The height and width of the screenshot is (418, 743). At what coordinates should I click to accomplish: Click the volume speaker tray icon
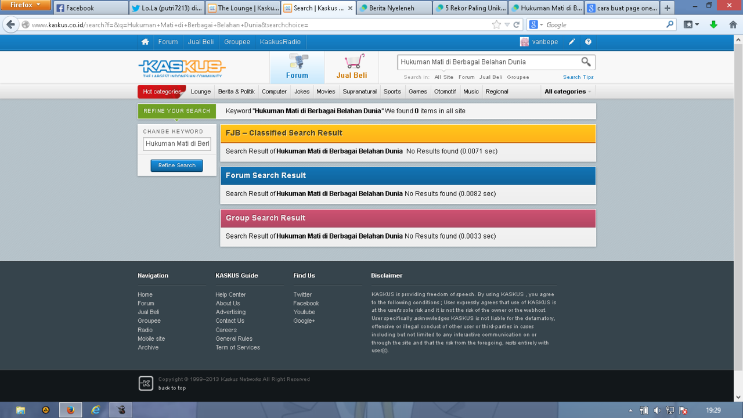pos(657,410)
